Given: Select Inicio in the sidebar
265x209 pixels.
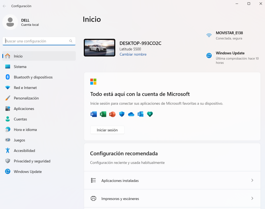Looking at the screenshot, I should (x=39, y=56).
